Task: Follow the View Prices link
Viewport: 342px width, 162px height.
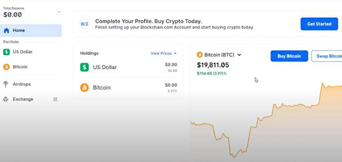Action: click(163, 53)
